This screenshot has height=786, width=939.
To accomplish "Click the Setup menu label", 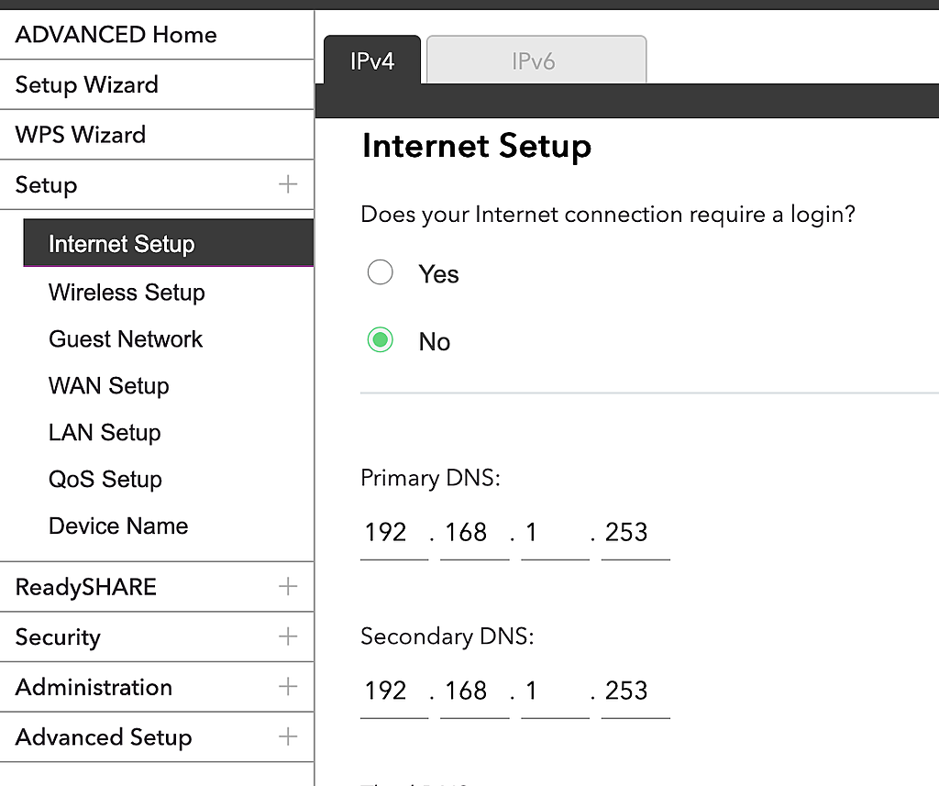I will [46, 185].
